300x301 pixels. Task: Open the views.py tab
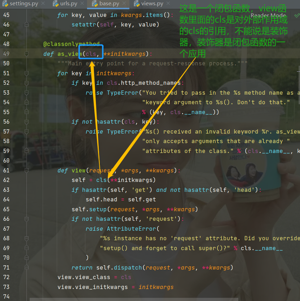point(152,4)
